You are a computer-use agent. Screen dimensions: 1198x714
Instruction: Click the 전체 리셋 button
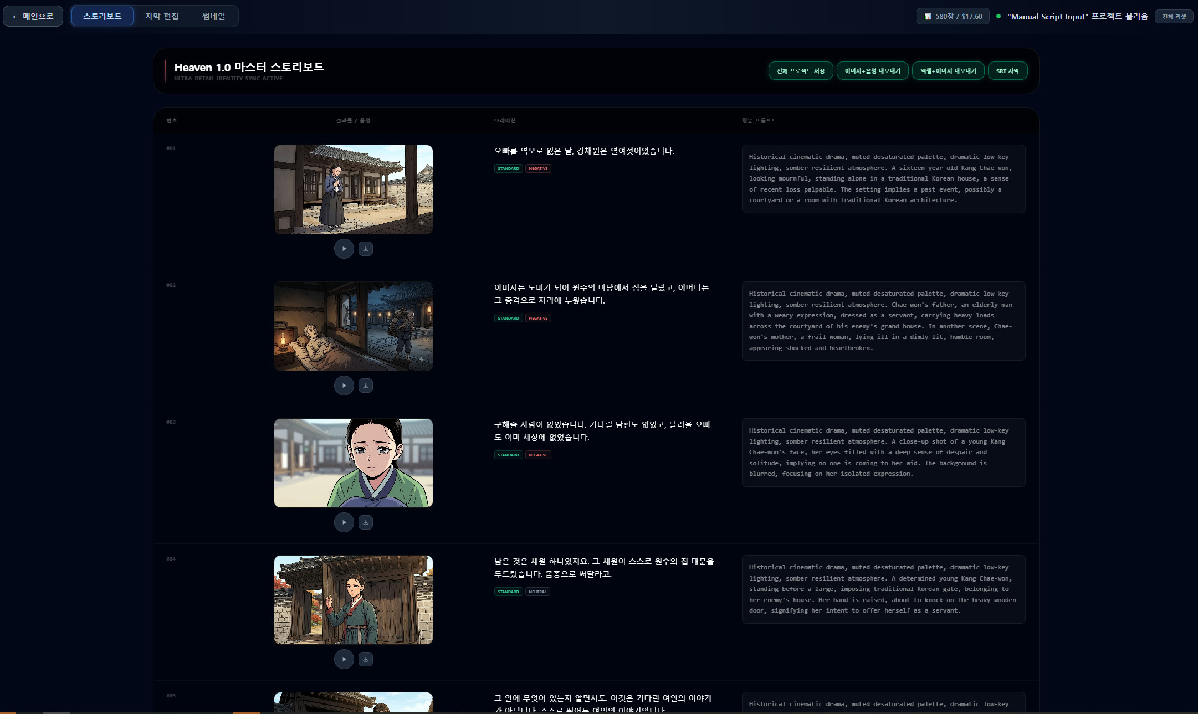[x=1174, y=17]
